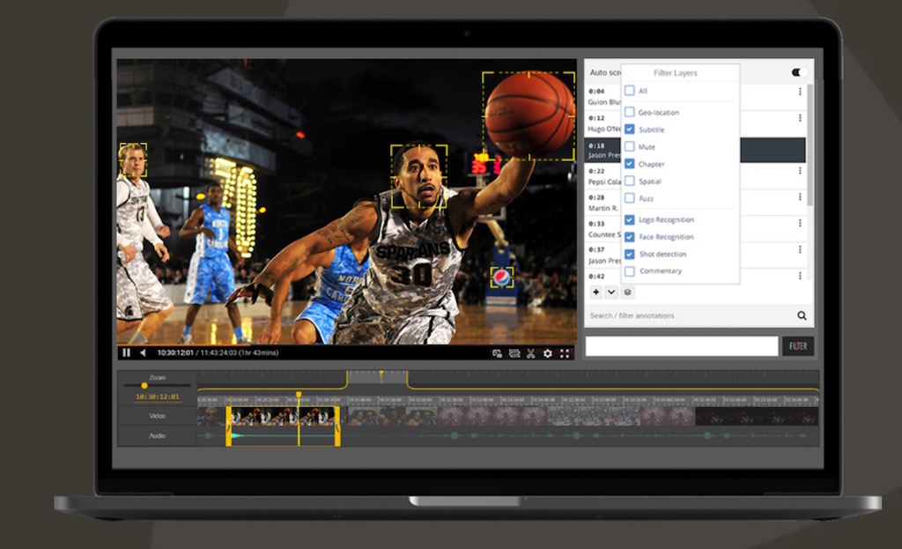Select the face box on the leftmost player
Image resolution: width=902 pixels, height=549 pixels.
coord(133,160)
